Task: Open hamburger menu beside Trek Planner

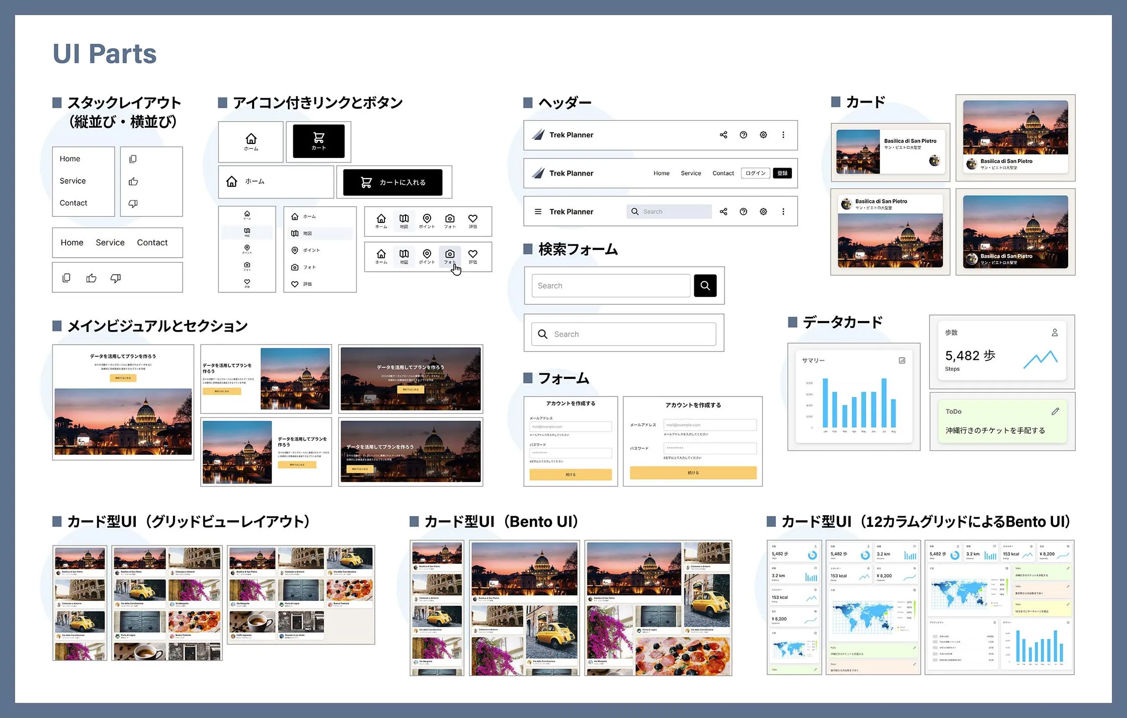Action: pos(538,212)
